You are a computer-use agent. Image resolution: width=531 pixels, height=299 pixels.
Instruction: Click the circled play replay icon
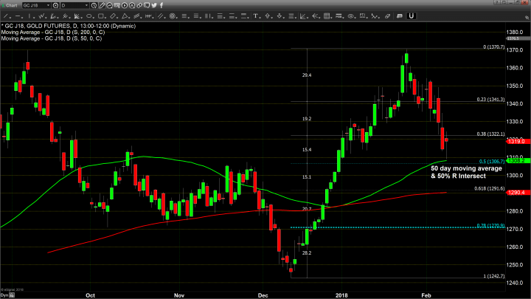pos(125,5)
